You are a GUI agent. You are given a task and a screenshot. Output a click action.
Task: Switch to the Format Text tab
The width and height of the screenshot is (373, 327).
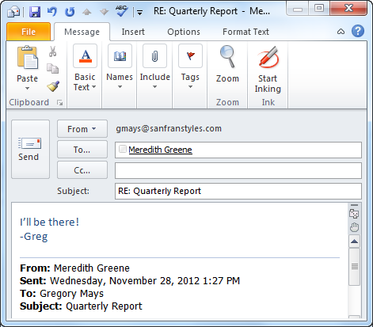pos(245,32)
